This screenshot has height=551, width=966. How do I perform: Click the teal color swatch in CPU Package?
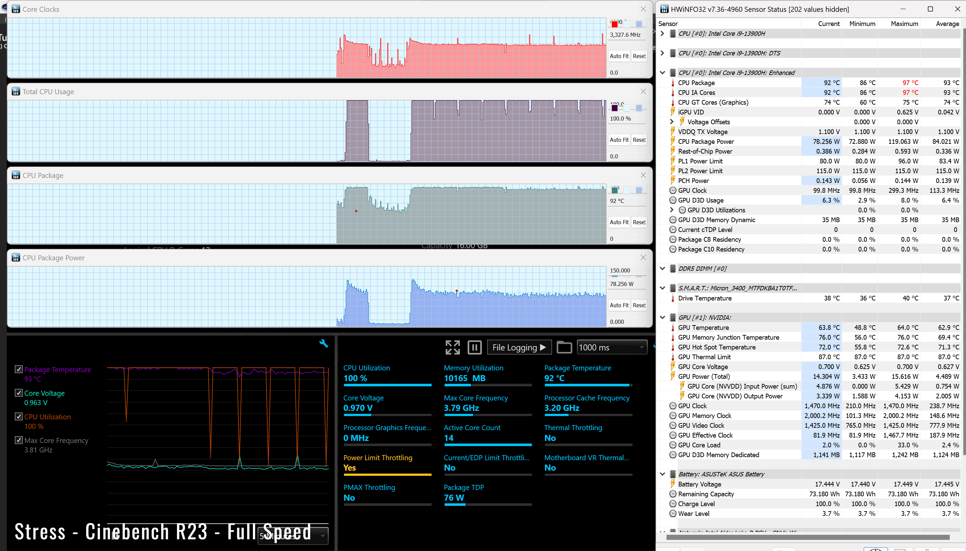(x=615, y=190)
